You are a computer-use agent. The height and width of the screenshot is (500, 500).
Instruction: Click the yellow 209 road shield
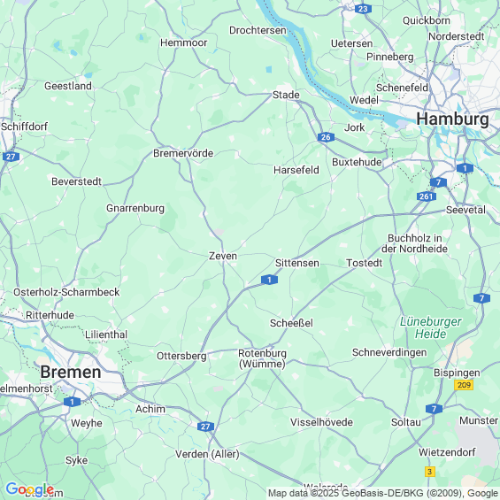[x=464, y=385]
